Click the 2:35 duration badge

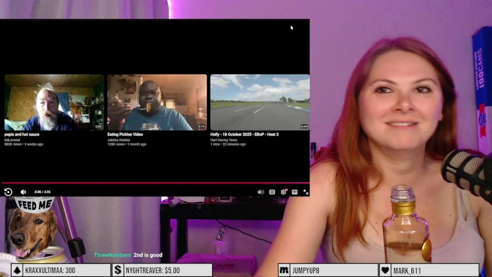[x=98, y=127]
